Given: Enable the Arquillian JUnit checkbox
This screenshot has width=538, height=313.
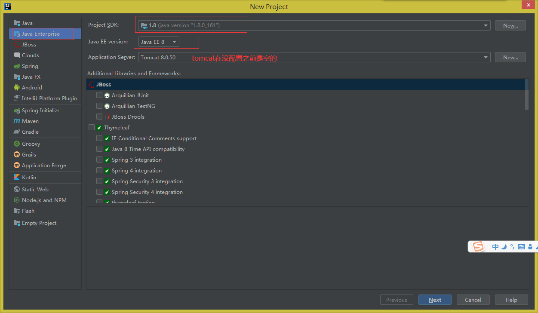Looking at the screenshot, I should (99, 95).
